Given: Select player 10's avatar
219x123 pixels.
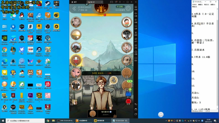Looking at the screenshot, I should (x=127, y=60).
